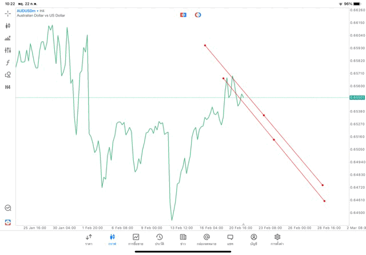
Task: Open the การซื้อขาย trade tab
Action: coord(136,239)
